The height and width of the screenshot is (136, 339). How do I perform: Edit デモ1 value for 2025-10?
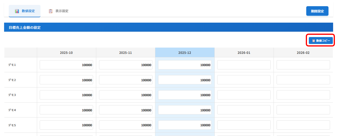click(x=66, y=65)
